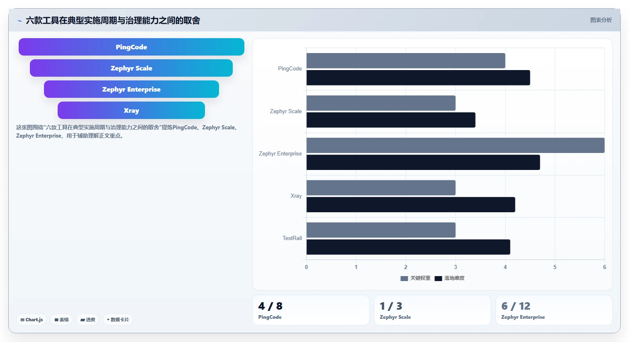Open the 4 / 8 PingCode data card
The image size is (629, 342).
(311, 310)
